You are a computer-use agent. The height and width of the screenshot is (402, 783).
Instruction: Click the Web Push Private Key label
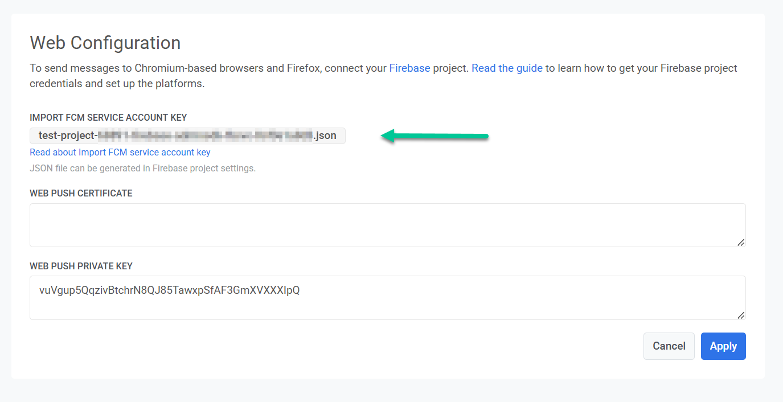81,266
